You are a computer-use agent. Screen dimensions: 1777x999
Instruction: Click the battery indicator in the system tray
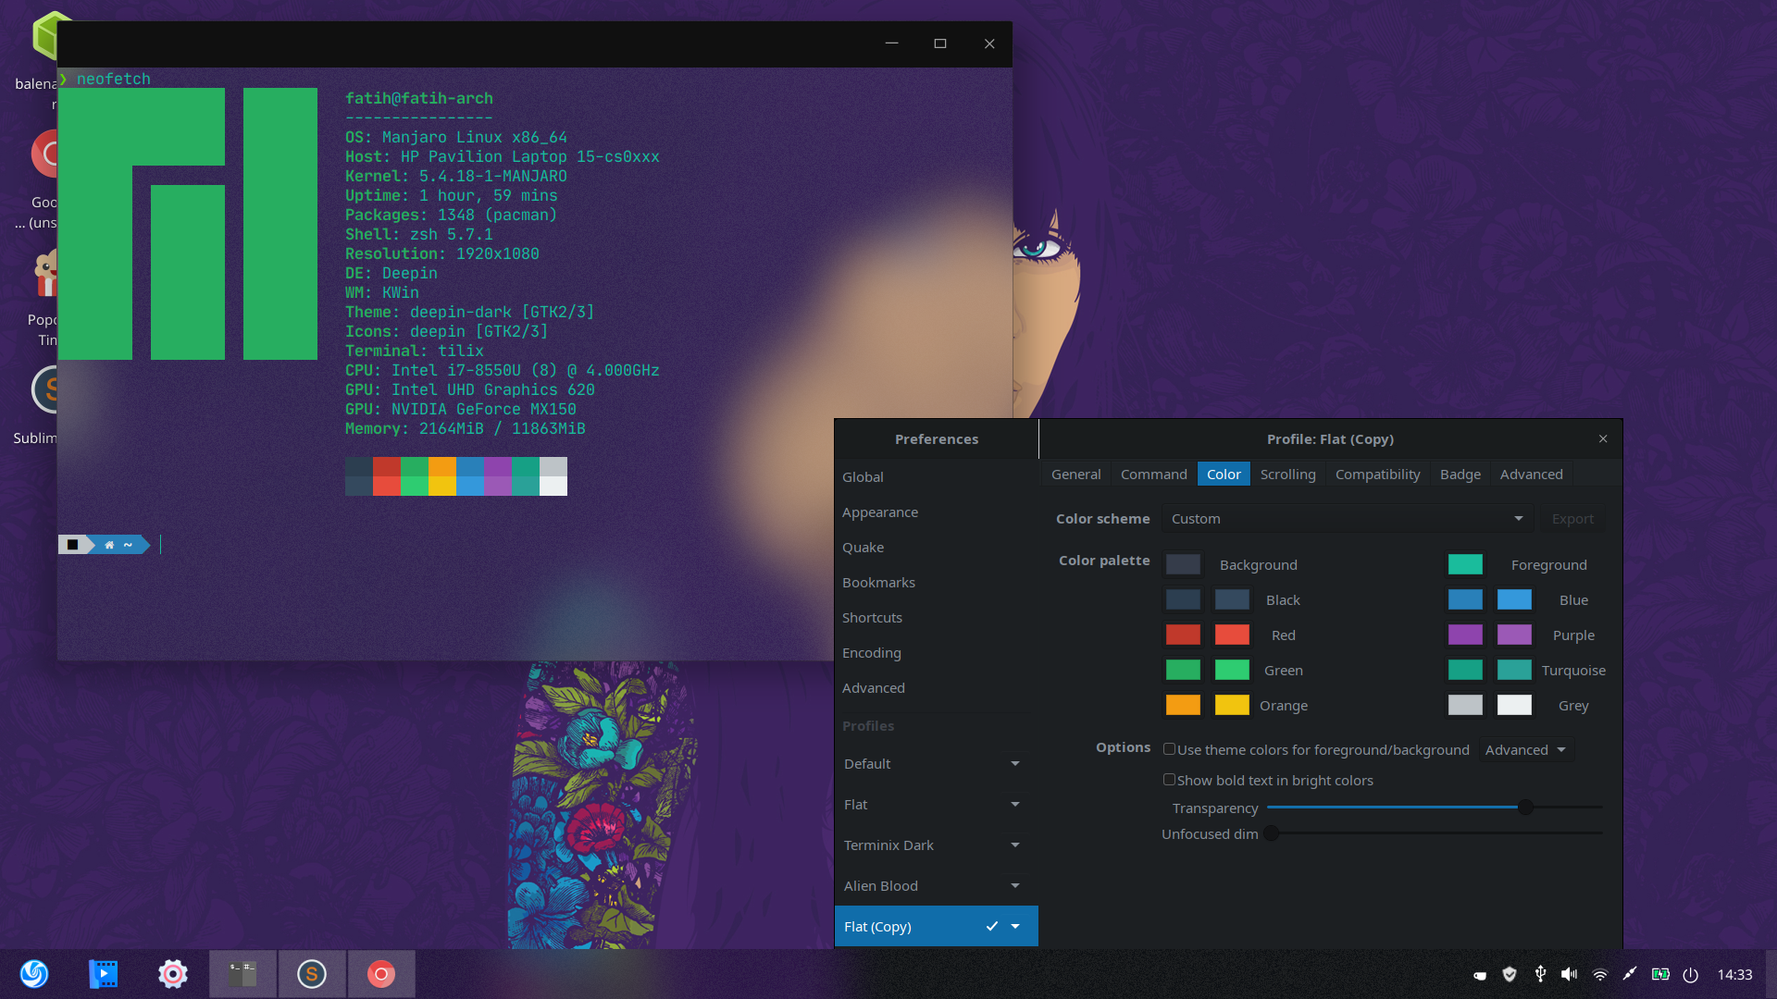(x=1660, y=974)
